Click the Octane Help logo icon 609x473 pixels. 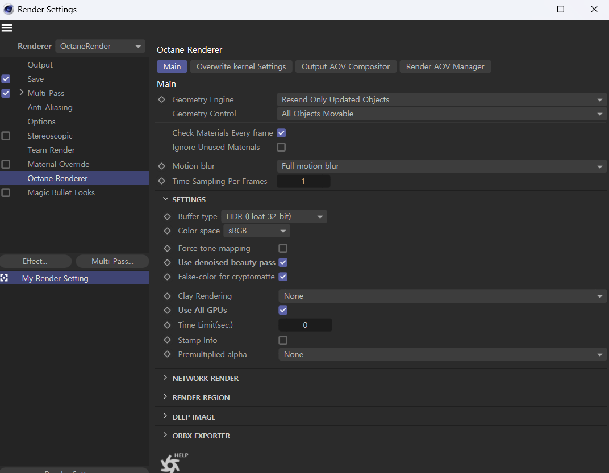tap(173, 463)
